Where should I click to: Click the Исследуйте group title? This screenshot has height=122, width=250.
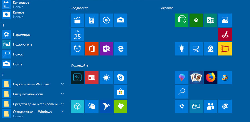pyautogui.click(x=79, y=65)
